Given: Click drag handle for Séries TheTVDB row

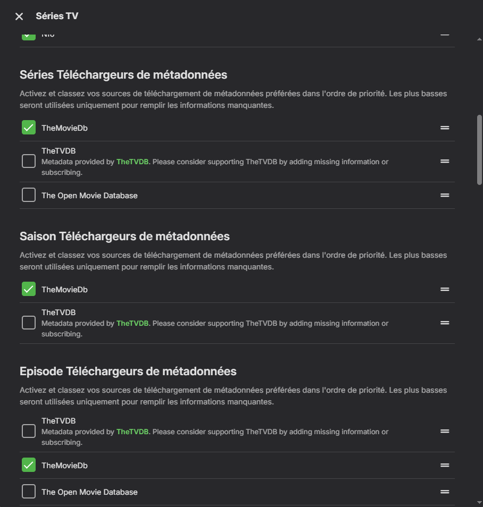Looking at the screenshot, I should click(x=445, y=161).
